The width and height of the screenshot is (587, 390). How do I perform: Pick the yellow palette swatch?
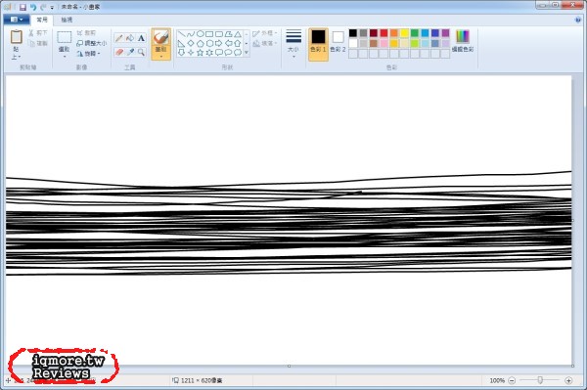[x=404, y=33]
